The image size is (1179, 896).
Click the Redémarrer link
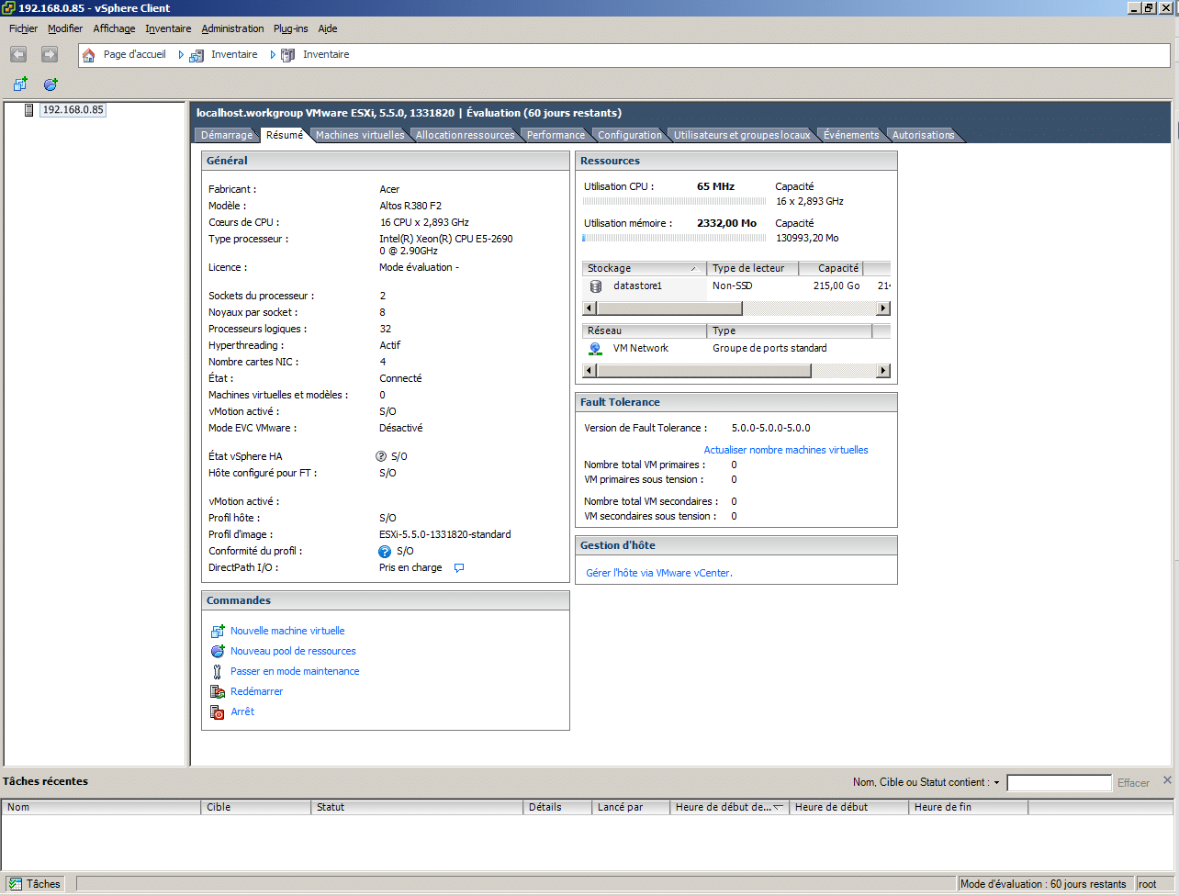point(257,692)
